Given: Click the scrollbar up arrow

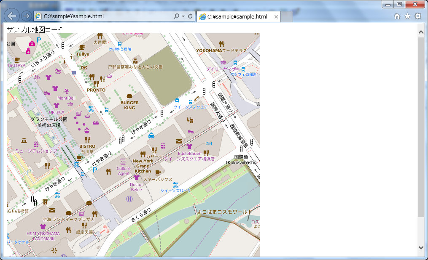Looking at the screenshot, I should click(421, 32).
